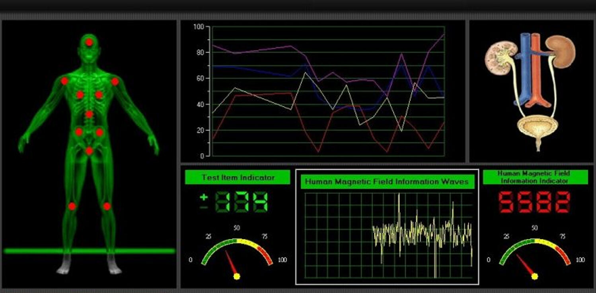
Task: Click the red seven-segment digital display
Action: (x=535, y=202)
